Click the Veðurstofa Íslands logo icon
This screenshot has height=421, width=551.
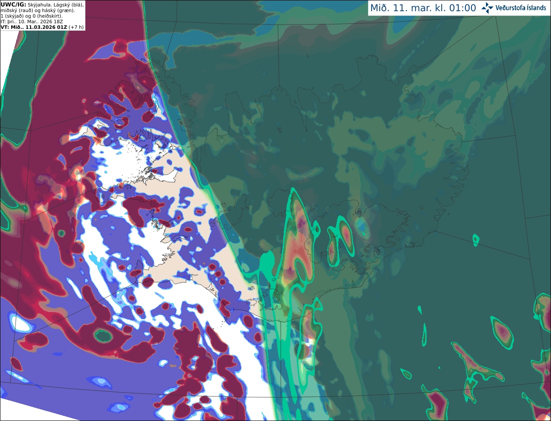pos(487,8)
